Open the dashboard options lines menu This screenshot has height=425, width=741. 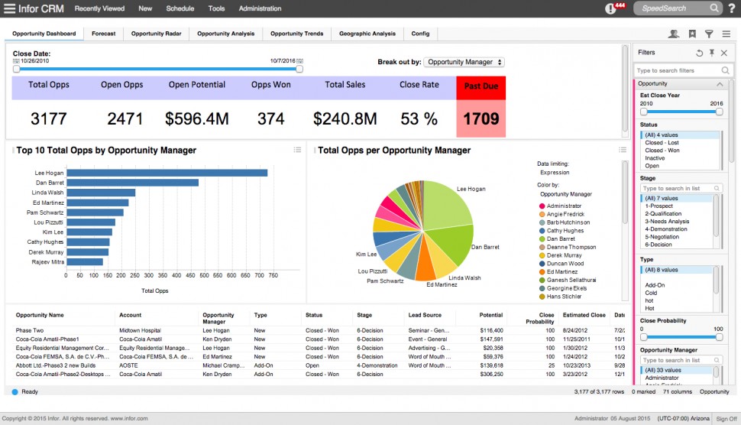726,34
